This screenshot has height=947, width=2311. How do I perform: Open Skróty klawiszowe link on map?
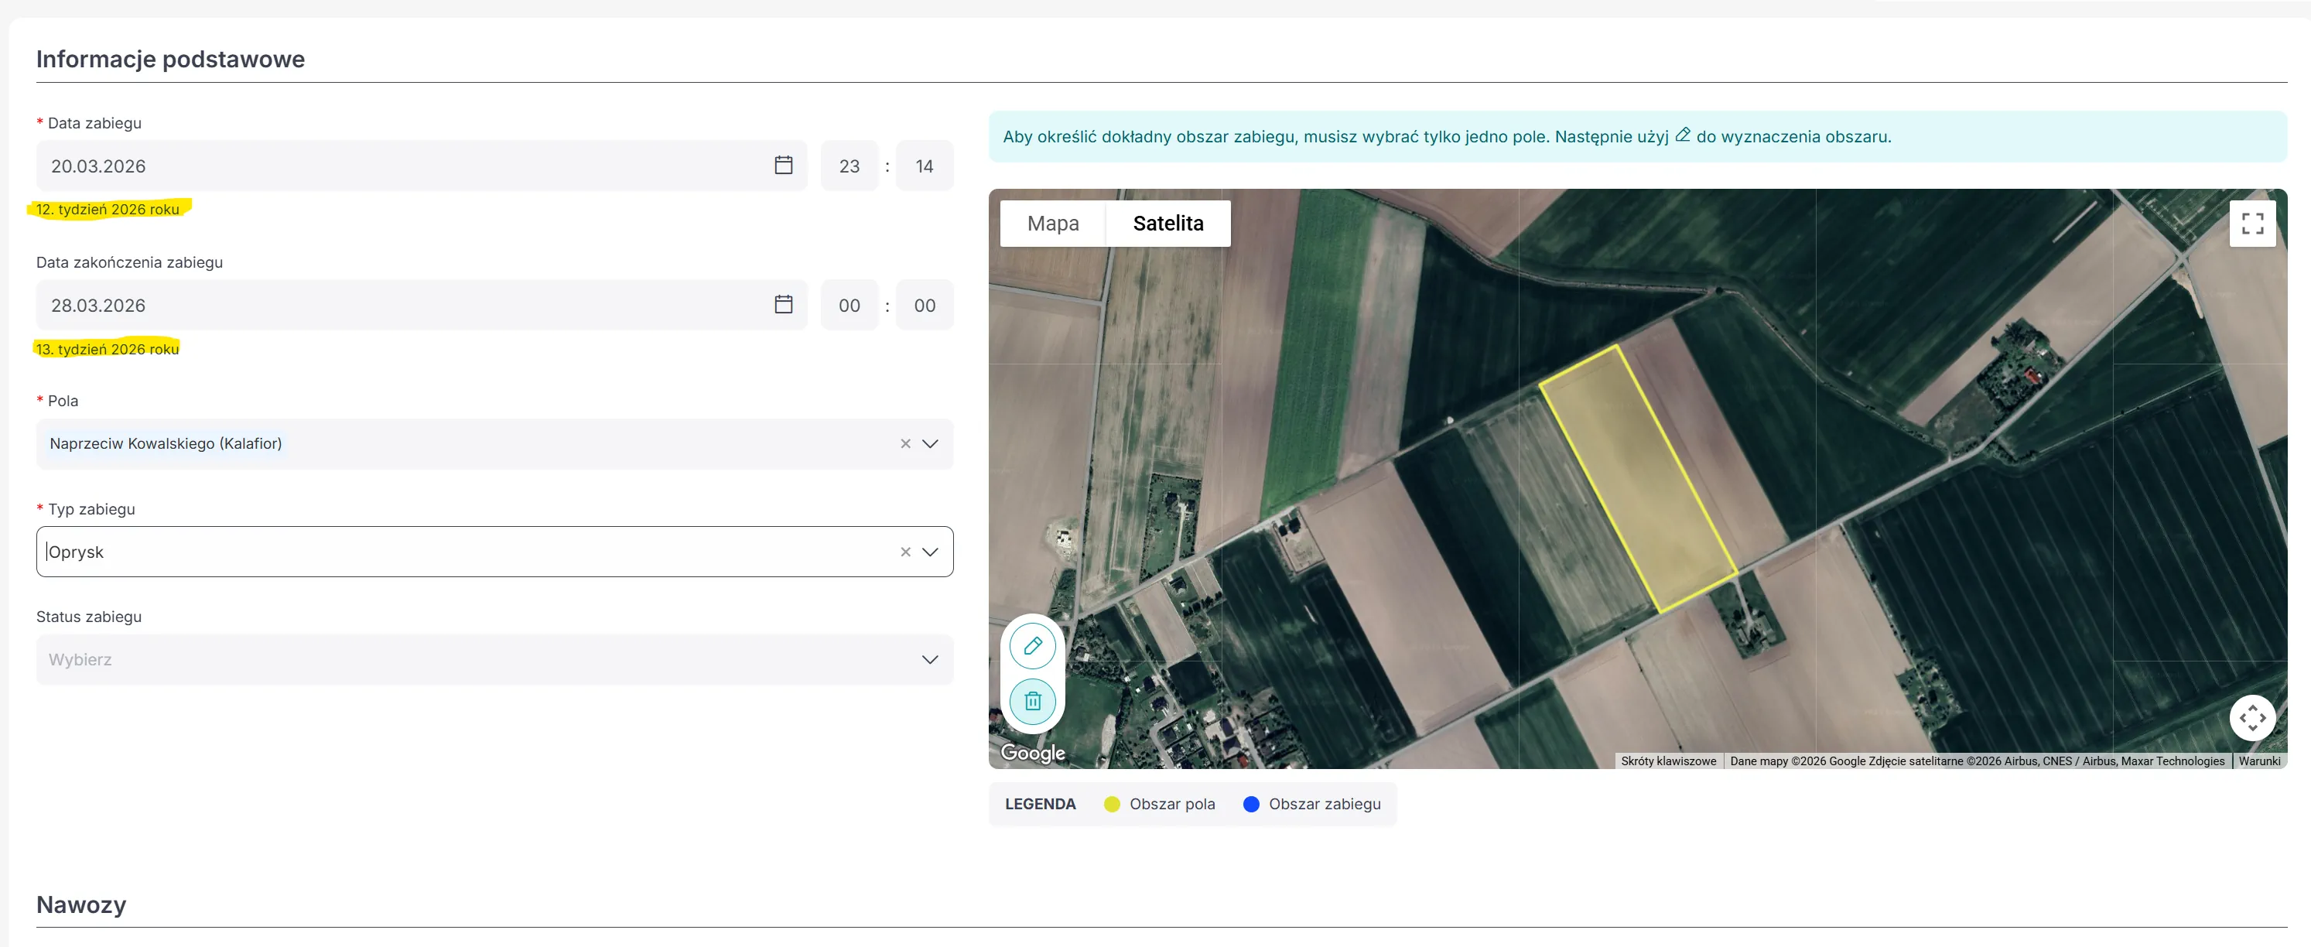1668,761
